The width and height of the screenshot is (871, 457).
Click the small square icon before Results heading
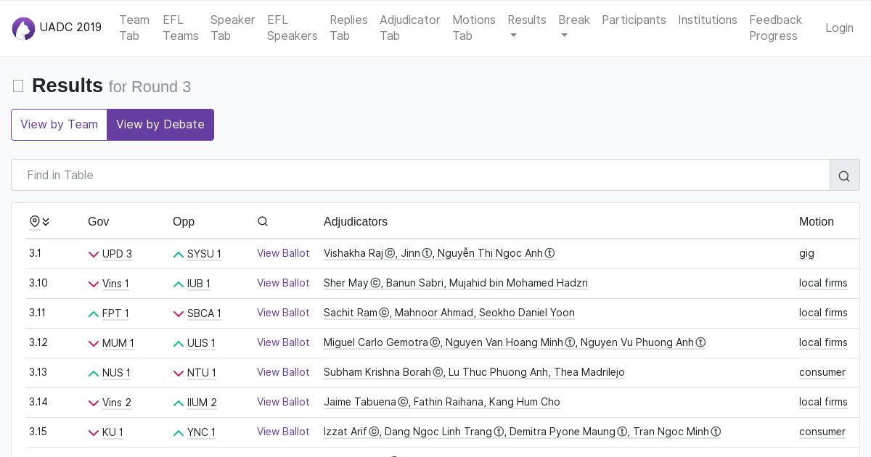pos(18,86)
